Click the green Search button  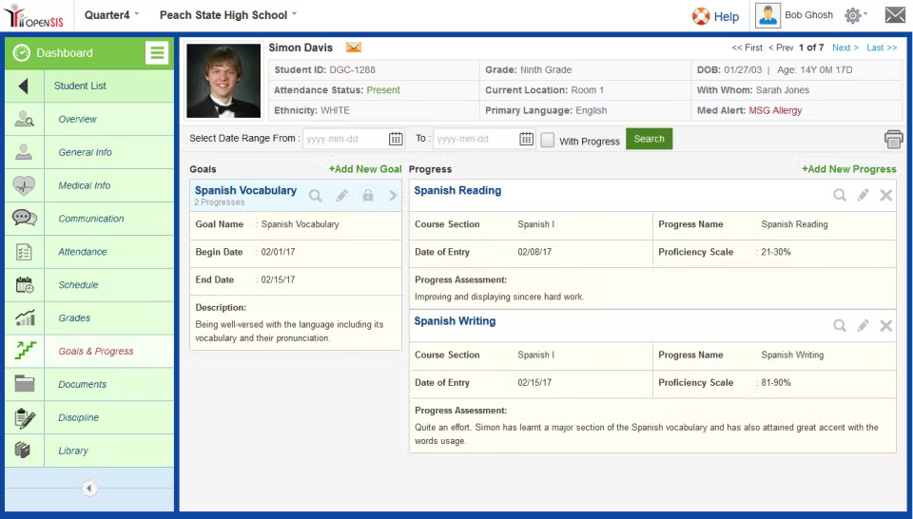(x=649, y=139)
